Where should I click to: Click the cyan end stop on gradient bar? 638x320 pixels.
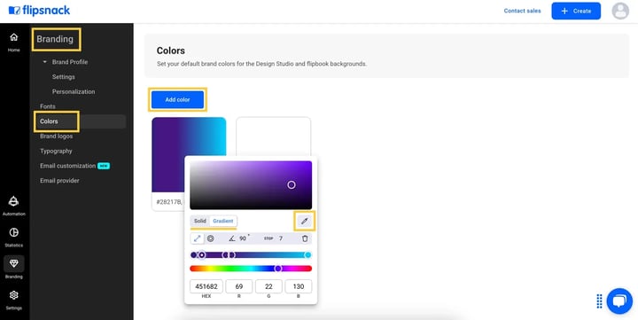[308, 255]
